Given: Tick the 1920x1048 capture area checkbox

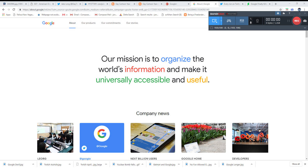Looking at the screenshot, I should (212, 28).
